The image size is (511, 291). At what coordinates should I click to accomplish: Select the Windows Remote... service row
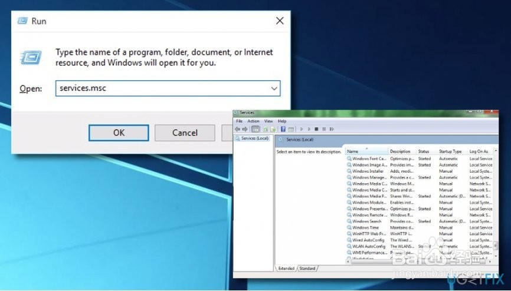pyautogui.click(x=420, y=215)
